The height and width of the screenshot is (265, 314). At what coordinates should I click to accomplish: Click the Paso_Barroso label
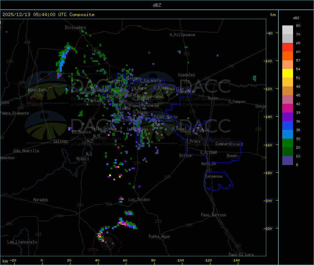coord(214,215)
